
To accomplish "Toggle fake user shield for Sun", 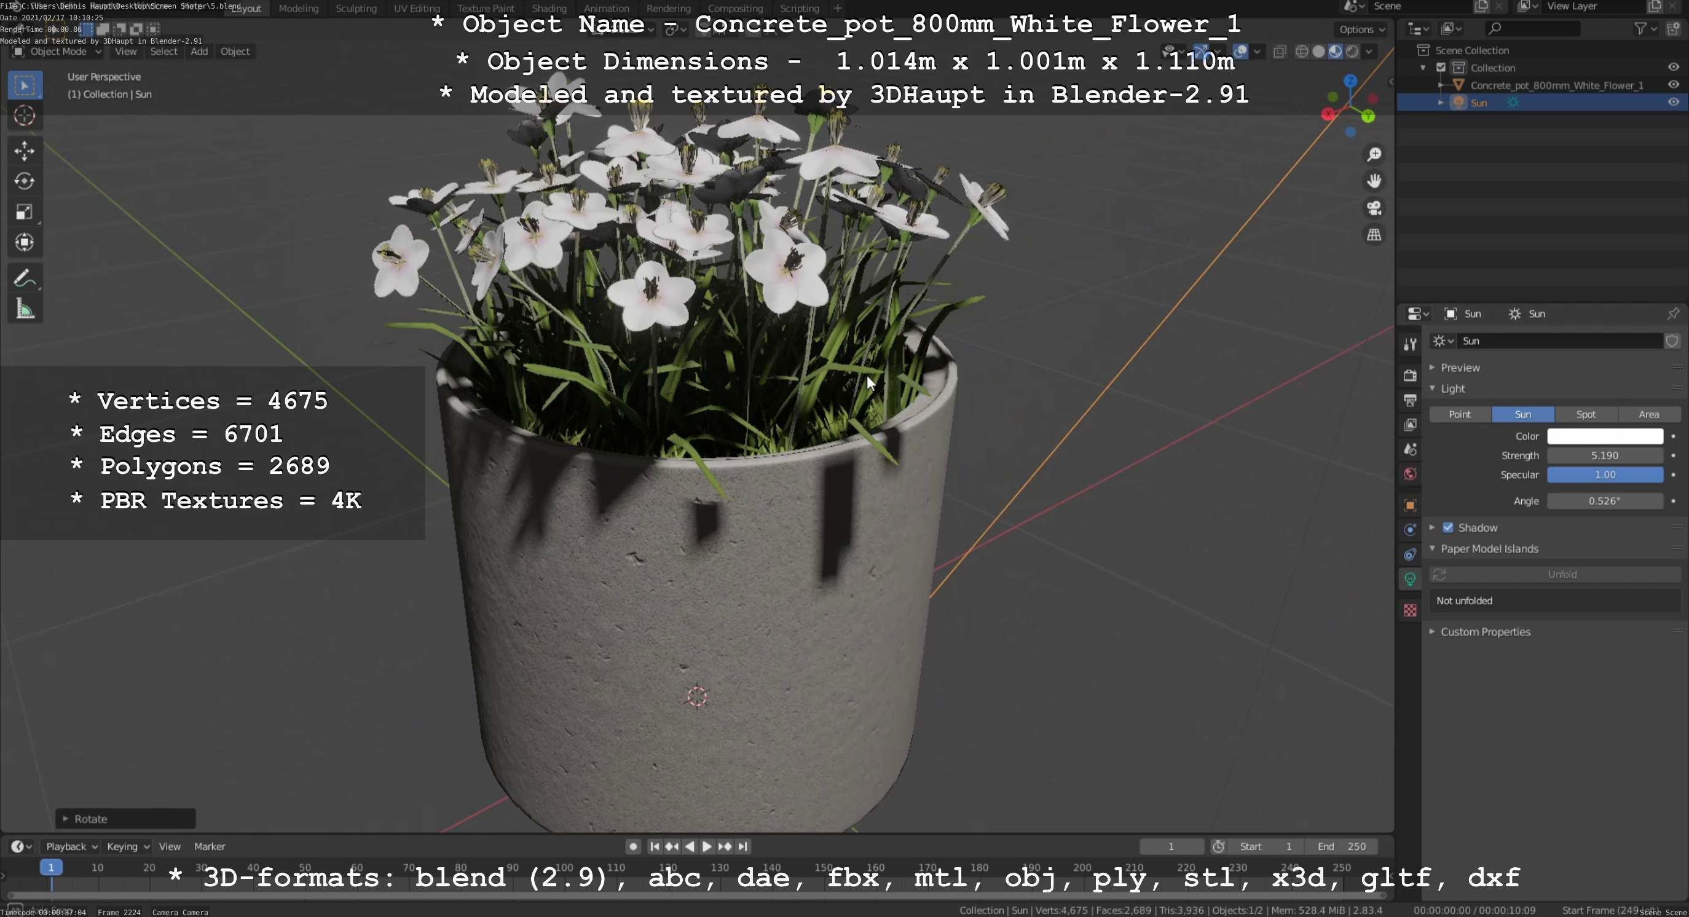I will 1672,341.
